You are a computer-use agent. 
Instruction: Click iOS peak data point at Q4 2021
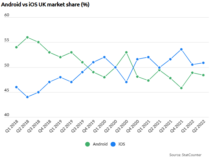[181, 50]
